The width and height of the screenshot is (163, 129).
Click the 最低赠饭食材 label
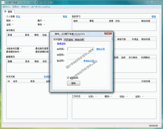14,52
